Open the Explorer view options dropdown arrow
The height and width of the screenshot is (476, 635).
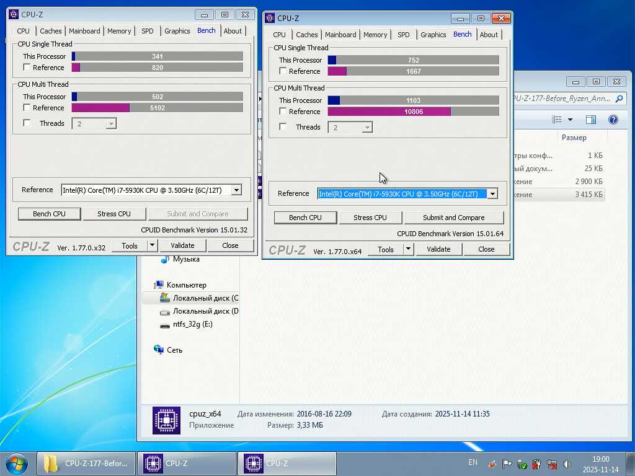click(x=571, y=120)
